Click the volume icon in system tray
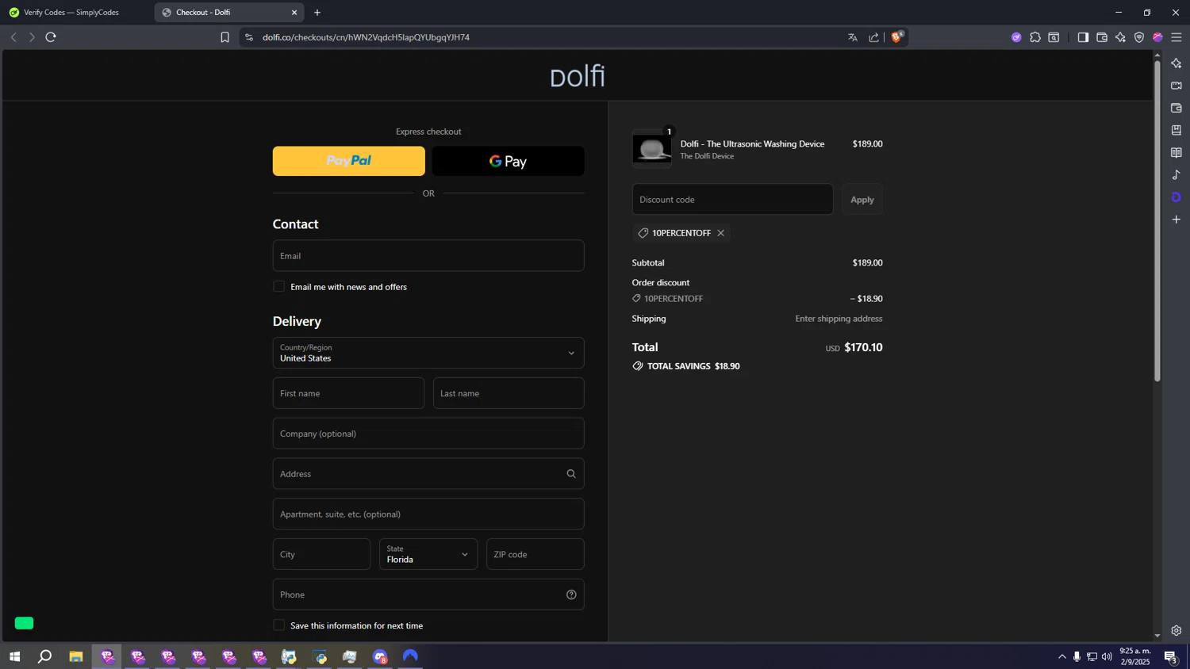This screenshot has width=1190, height=669. [x=1107, y=656]
